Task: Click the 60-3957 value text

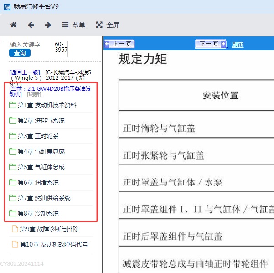Action: coord(61,47)
